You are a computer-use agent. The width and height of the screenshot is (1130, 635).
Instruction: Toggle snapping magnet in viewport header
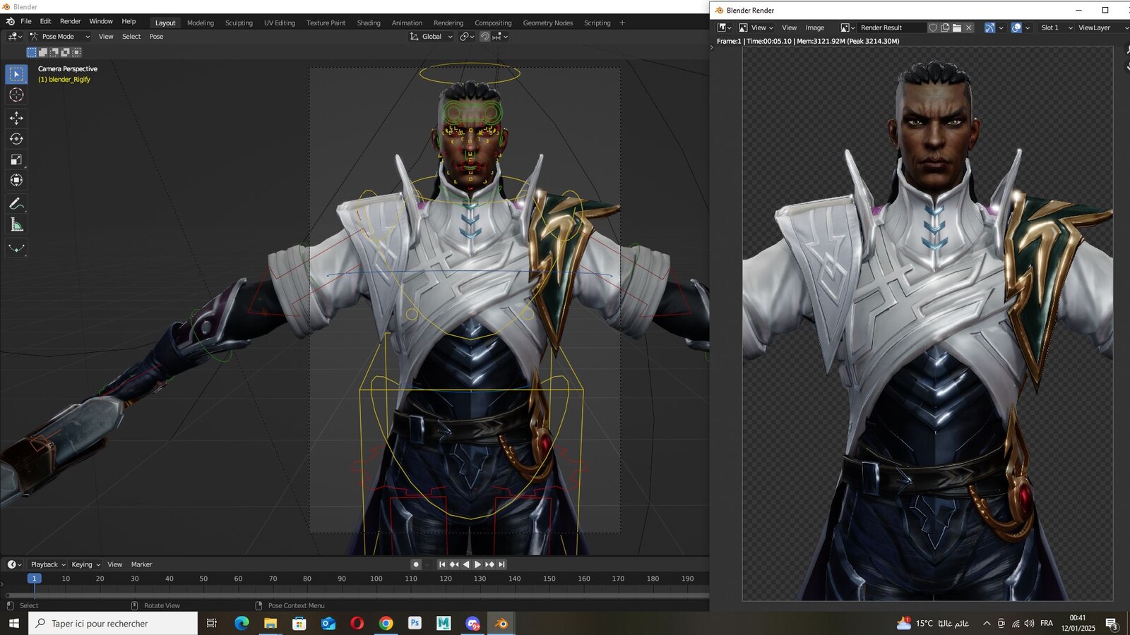click(x=485, y=37)
